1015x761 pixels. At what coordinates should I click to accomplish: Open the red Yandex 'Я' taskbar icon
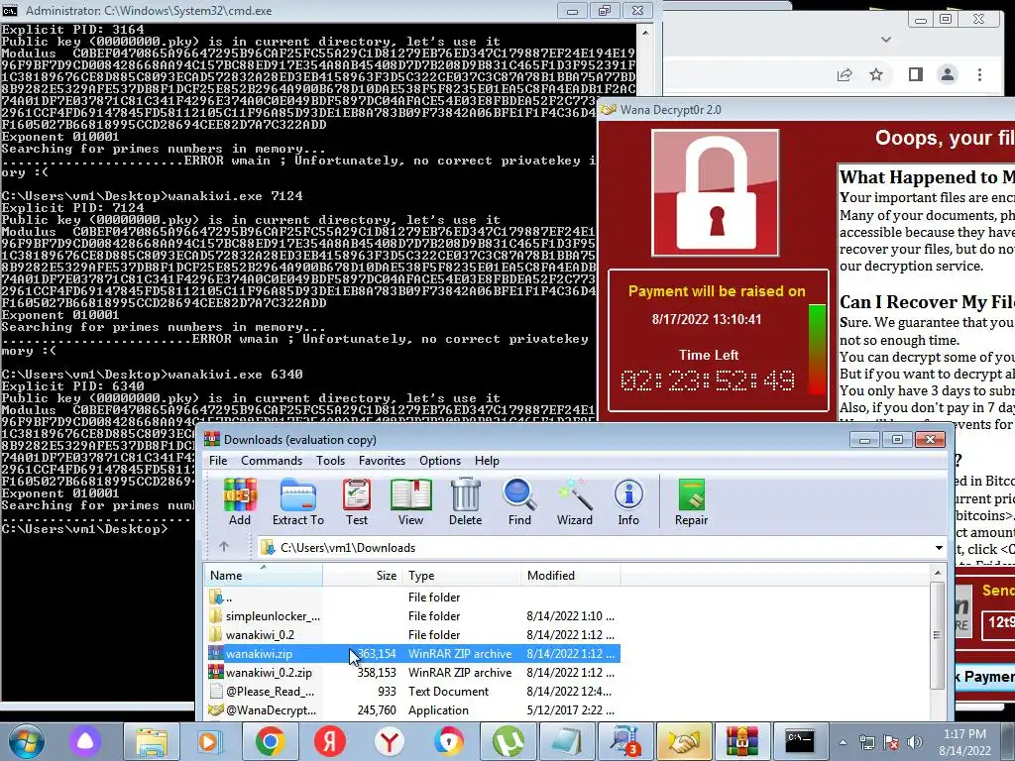(329, 741)
